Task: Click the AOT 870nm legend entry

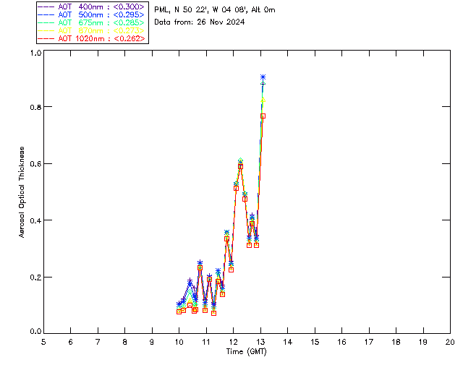Action: (x=91, y=30)
